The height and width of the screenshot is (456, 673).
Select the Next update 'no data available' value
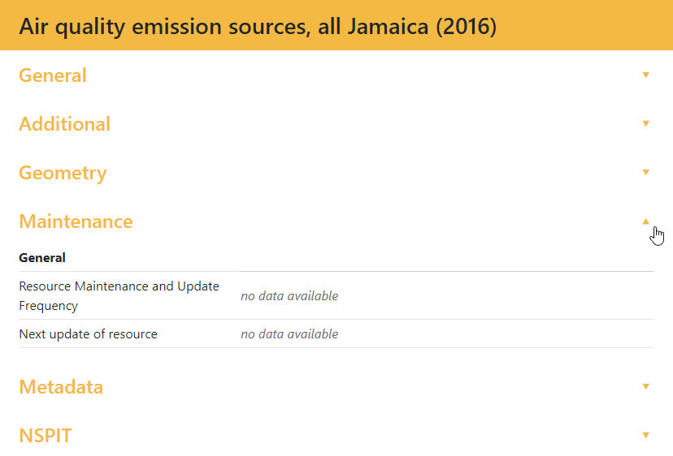[289, 334]
